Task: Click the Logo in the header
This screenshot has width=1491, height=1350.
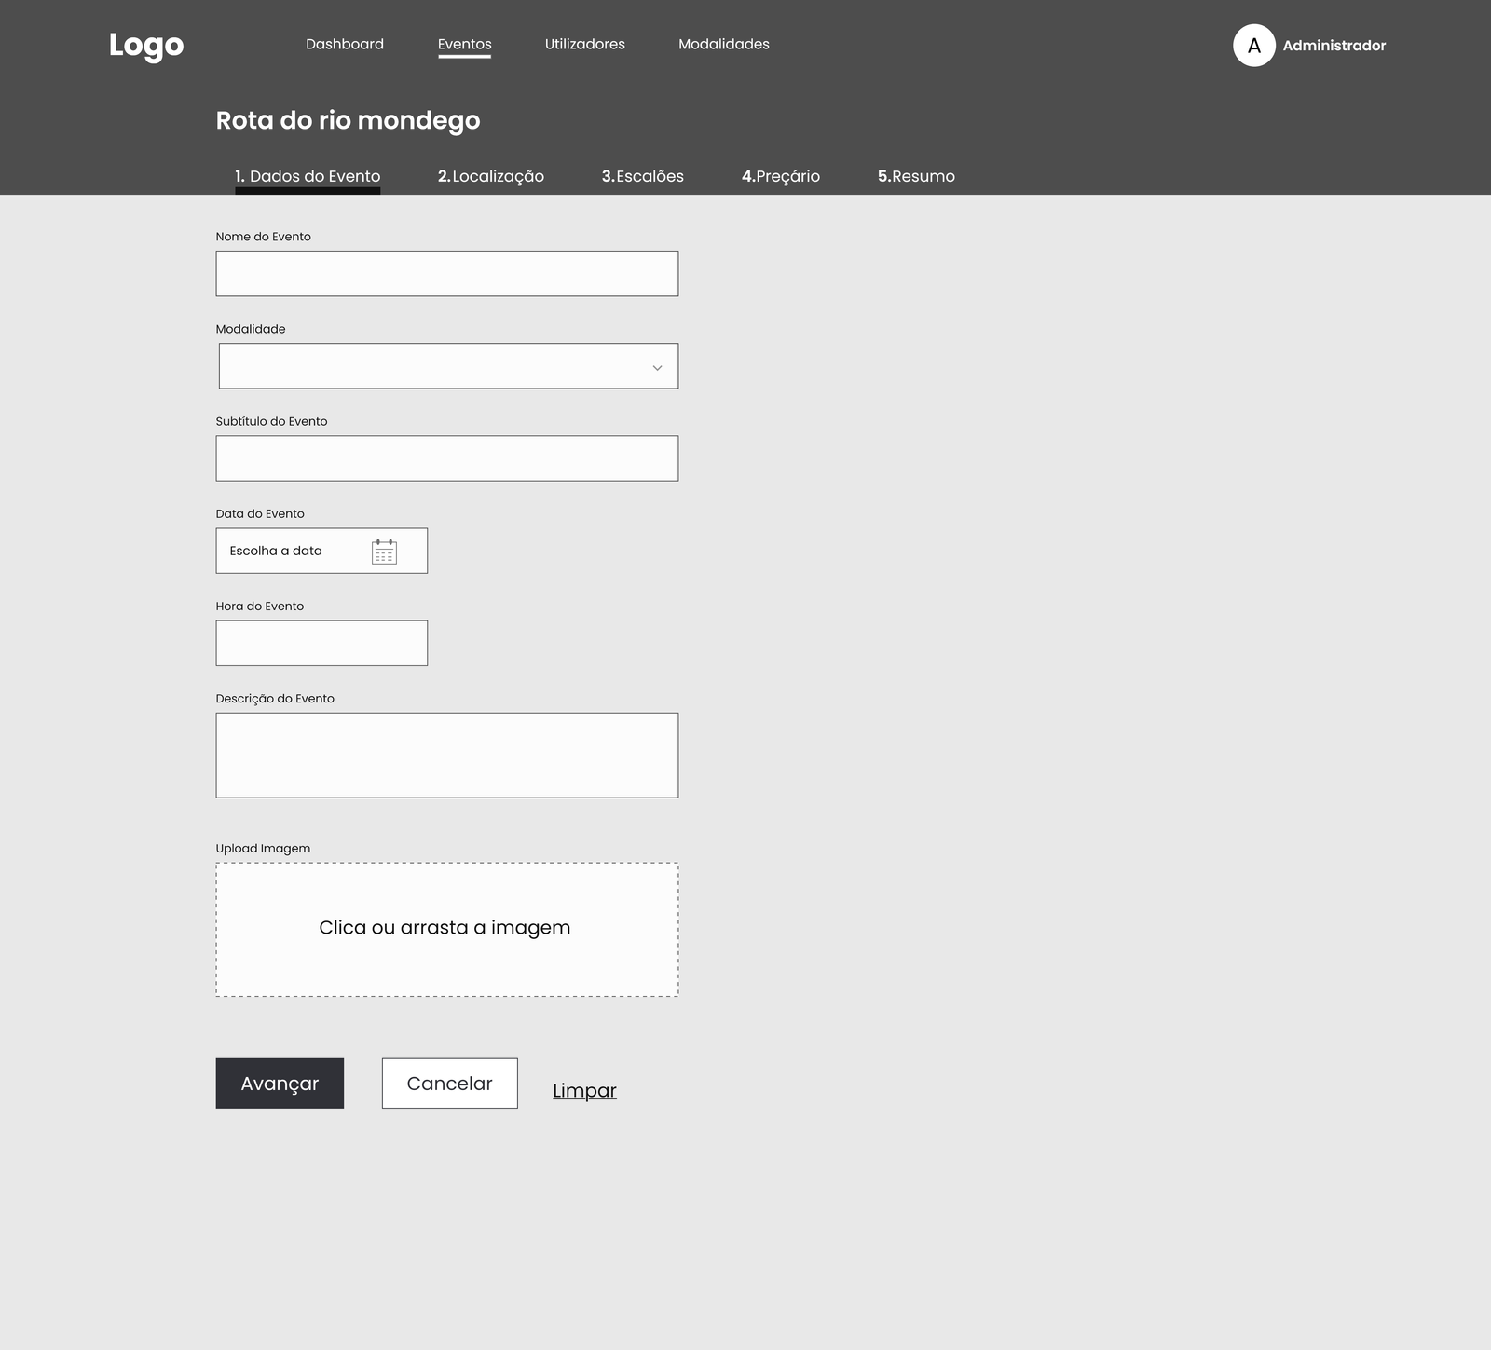Action: pyautogui.click(x=146, y=45)
